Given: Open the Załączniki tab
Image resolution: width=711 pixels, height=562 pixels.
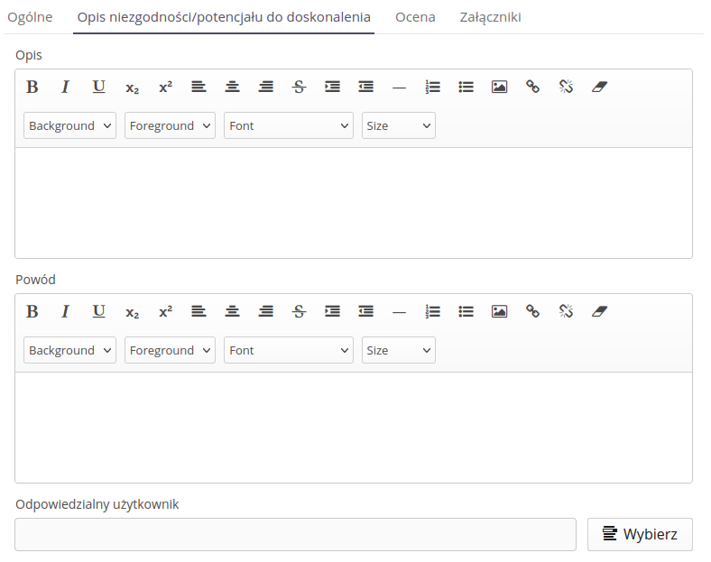Looking at the screenshot, I should click(490, 17).
